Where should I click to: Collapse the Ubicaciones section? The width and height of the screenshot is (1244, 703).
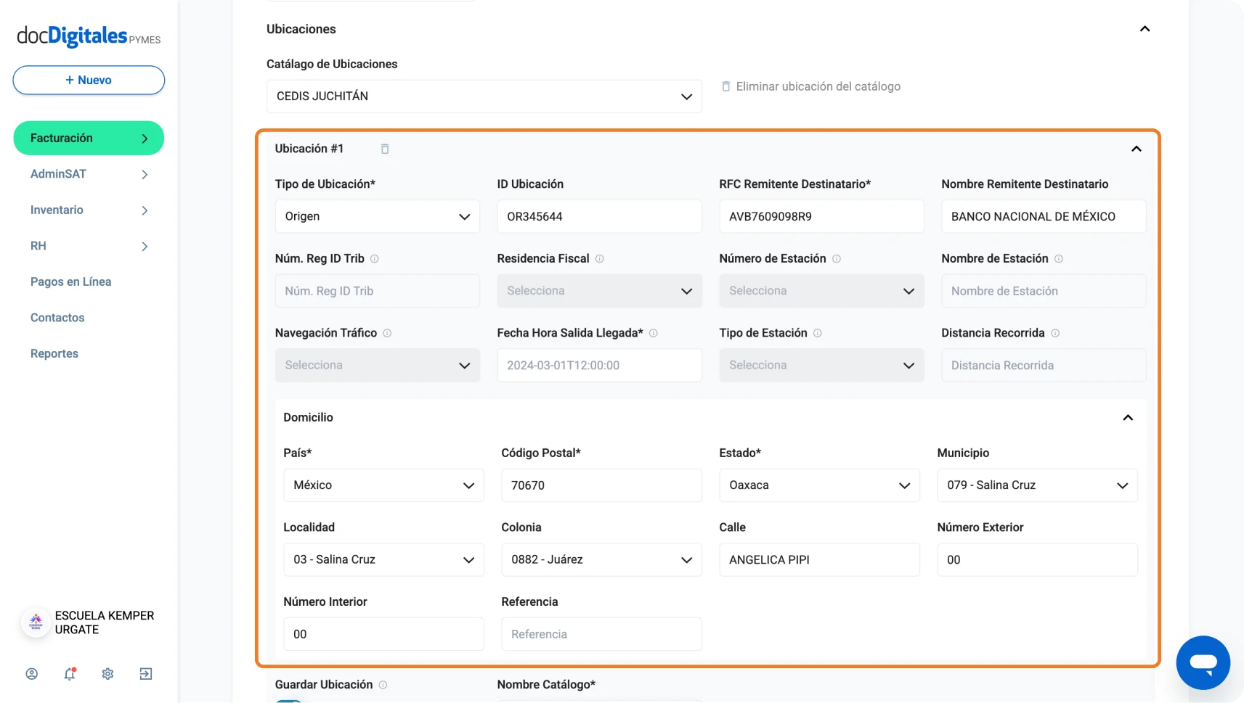(x=1145, y=29)
